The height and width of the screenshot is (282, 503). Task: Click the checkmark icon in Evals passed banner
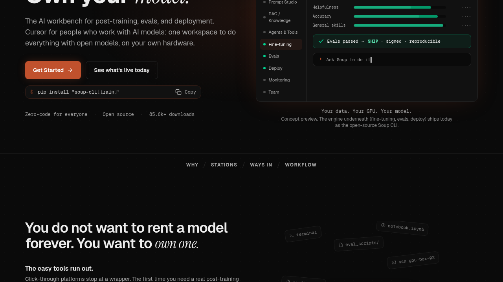tap(321, 41)
